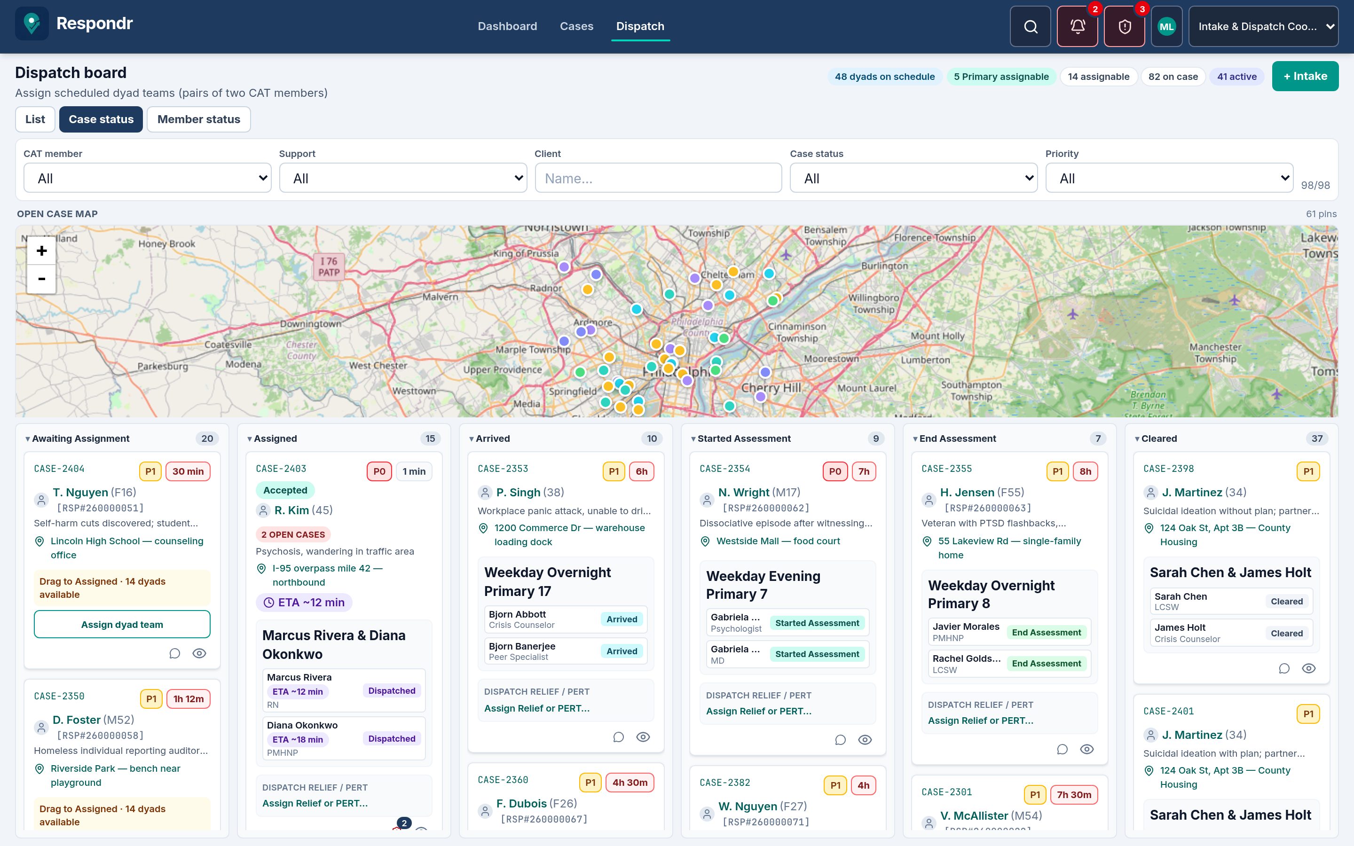Click location pin for Westside Mall
Image resolution: width=1354 pixels, height=846 pixels.
tap(705, 541)
